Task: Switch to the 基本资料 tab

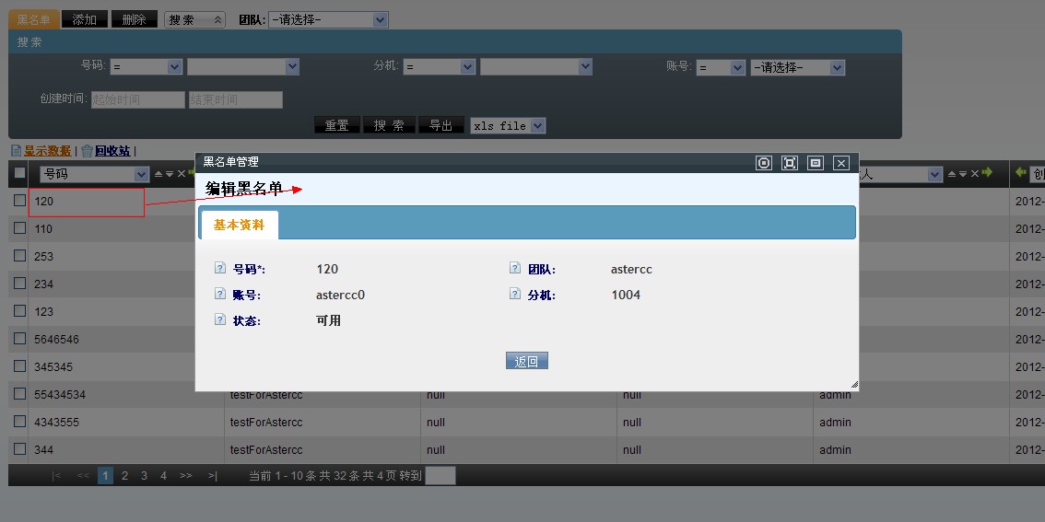Action: click(x=239, y=225)
